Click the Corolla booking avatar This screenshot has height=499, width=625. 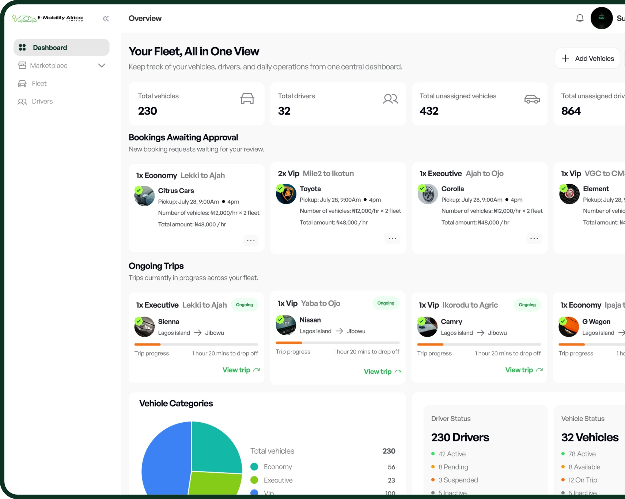428,194
